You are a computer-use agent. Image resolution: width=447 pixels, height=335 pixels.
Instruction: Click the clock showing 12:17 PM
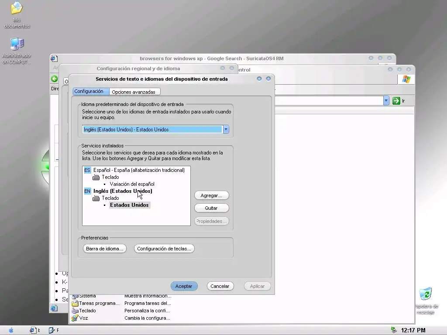pyautogui.click(x=413, y=330)
